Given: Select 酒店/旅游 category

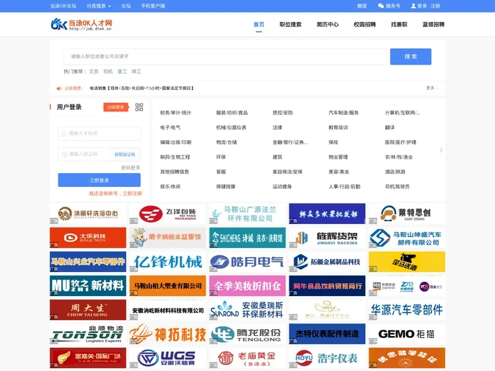Looking at the screenshot, I should (x=395, y=172).
